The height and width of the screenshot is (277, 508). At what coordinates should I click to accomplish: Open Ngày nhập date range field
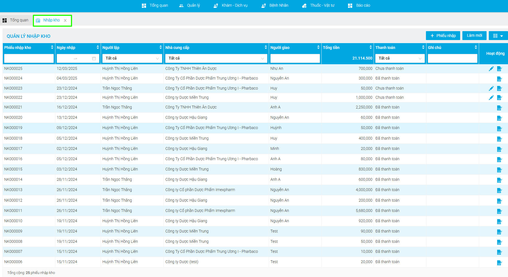[78, 58]
